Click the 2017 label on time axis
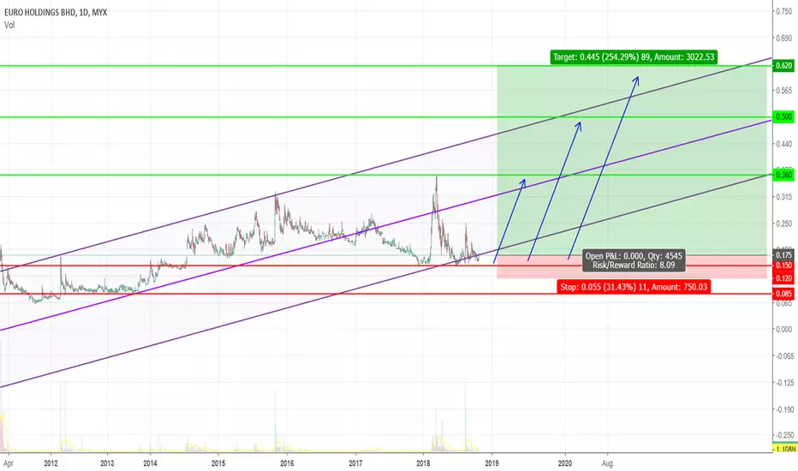The height and width of the screenshot is (471, 798). 355,463
